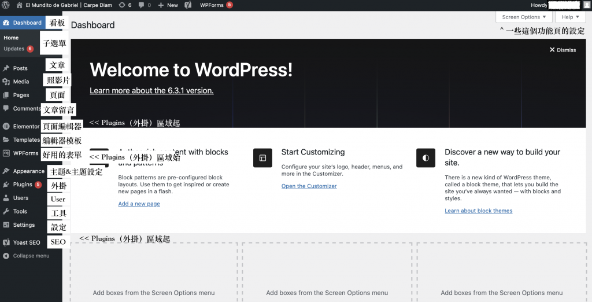Viewport: 592px width, 302px height.
Task: Open WPForms in top admin bar
Action: [216, 5]
